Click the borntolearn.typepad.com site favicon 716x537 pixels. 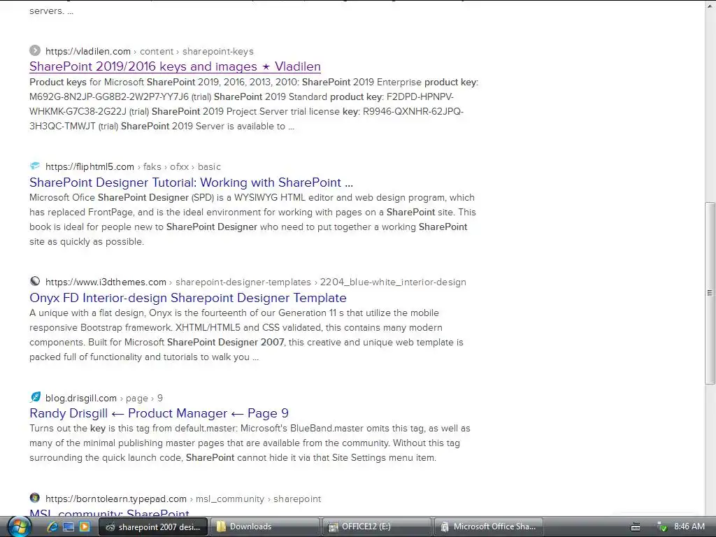(35, 498)
